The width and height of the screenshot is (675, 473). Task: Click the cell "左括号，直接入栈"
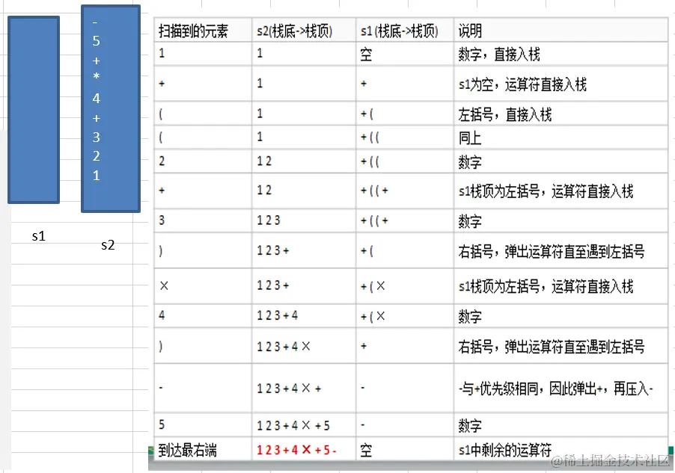pos(561,114)
